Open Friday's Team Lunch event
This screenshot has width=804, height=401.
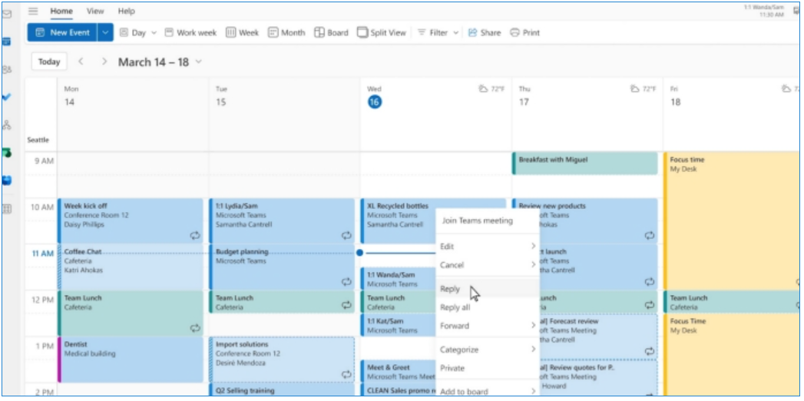(x=731, y=302)
